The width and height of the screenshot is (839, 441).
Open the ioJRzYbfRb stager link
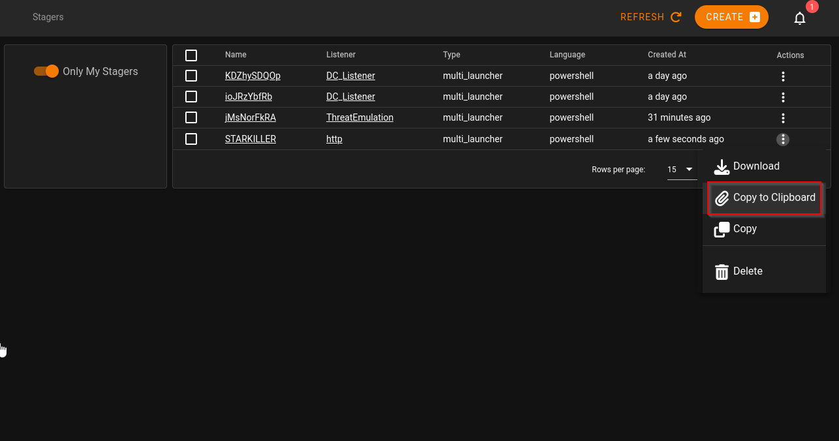249,97
